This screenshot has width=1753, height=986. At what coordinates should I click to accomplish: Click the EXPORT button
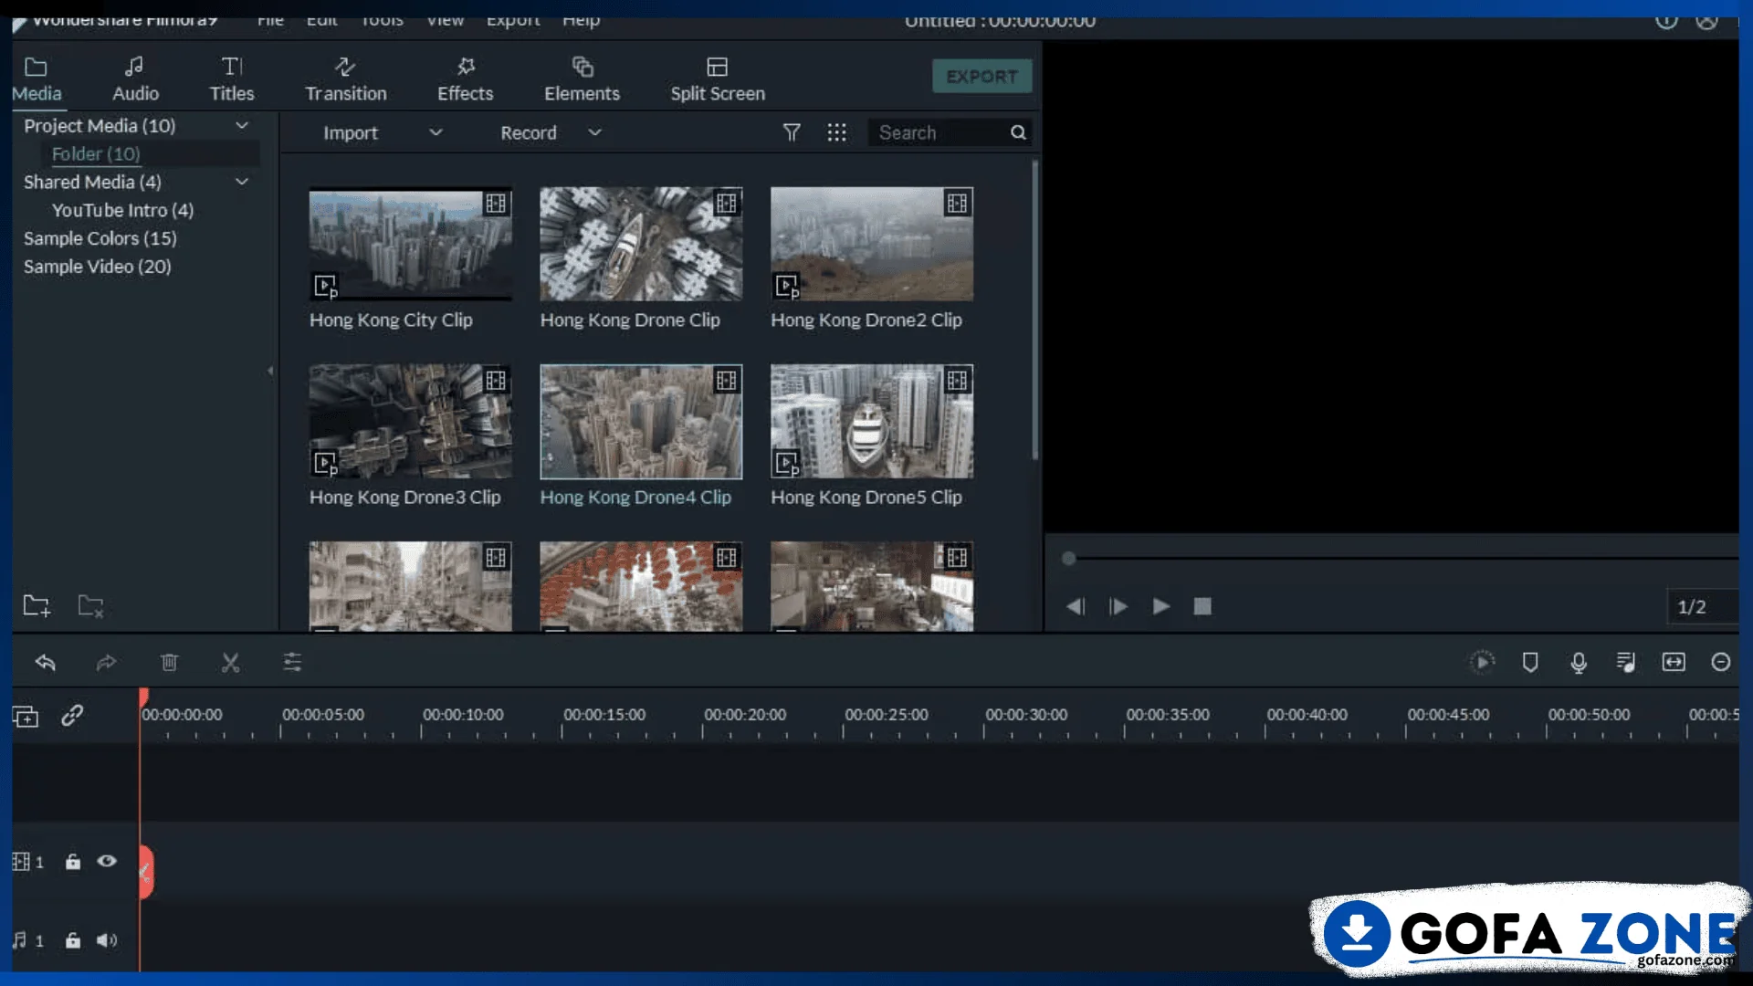[981, 77]
